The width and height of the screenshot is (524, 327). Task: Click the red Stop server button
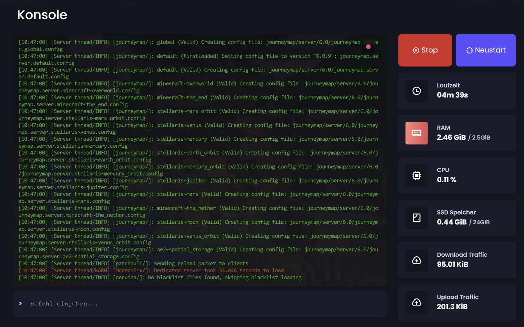click(x=425, y=50)
